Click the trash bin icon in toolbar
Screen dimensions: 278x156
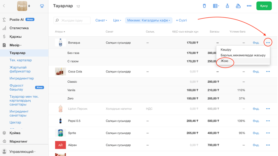204,6
